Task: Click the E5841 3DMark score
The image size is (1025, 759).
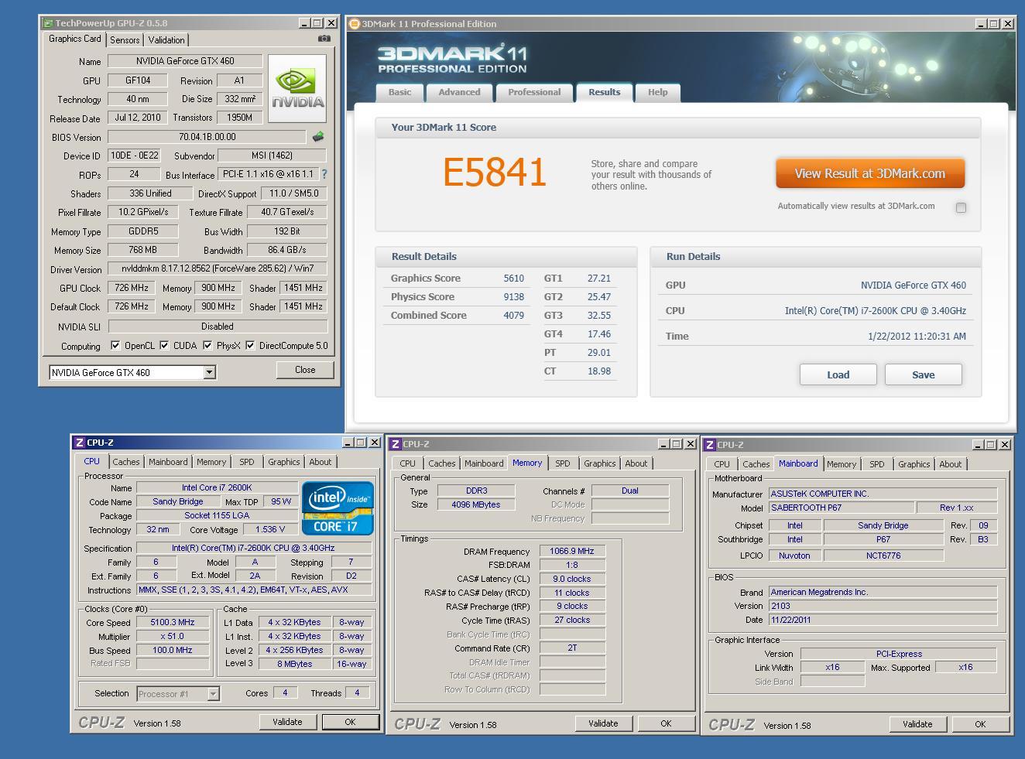Action: [495, 172]
